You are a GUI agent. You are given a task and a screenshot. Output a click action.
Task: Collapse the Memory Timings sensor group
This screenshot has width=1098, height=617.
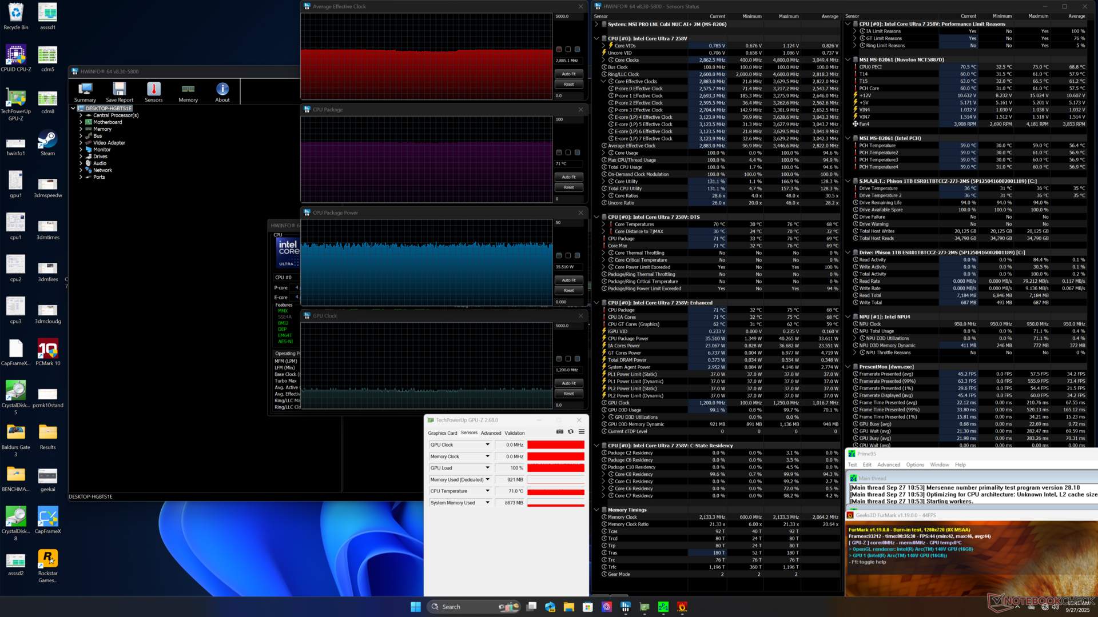coord(596,510)
